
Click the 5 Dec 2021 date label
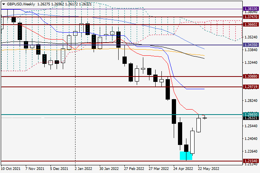coord(59,169)
